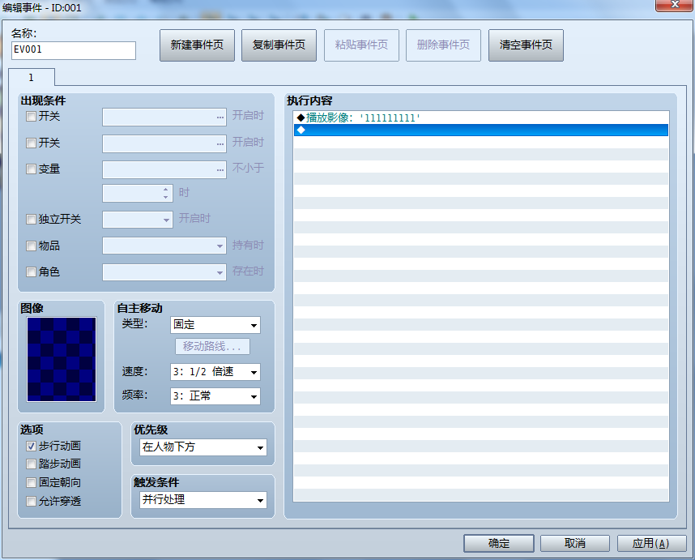
Task: Click the 变量 value stepper arrows
Action: [166, 194]
